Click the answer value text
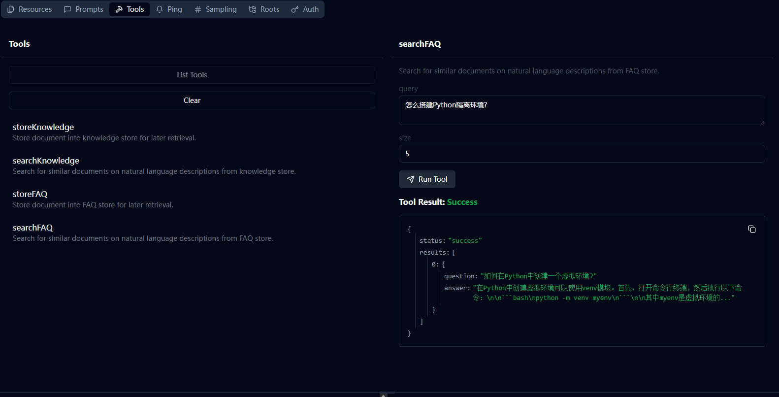 coord(607,293)
